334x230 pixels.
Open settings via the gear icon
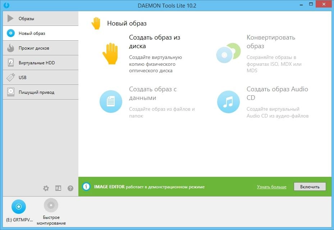[46, 188]
